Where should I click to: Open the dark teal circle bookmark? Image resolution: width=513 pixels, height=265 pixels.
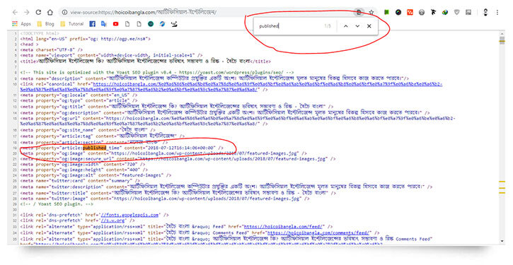[151, 24]
